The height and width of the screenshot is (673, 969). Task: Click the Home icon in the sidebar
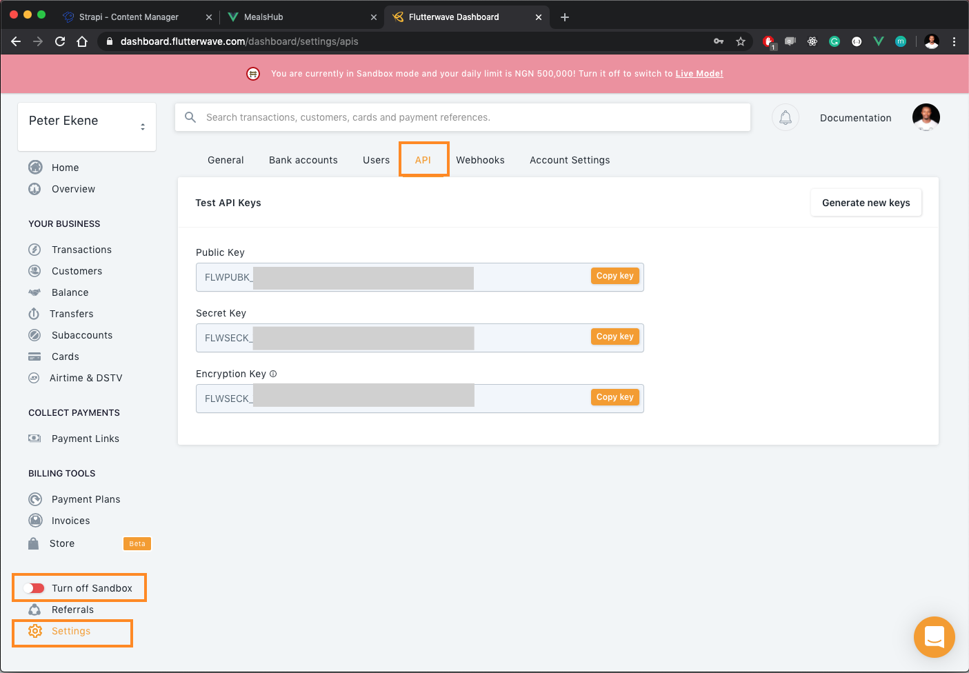(35, 167)
